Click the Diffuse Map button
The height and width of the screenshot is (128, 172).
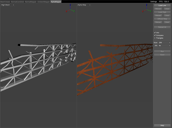(x=162, y=19)
